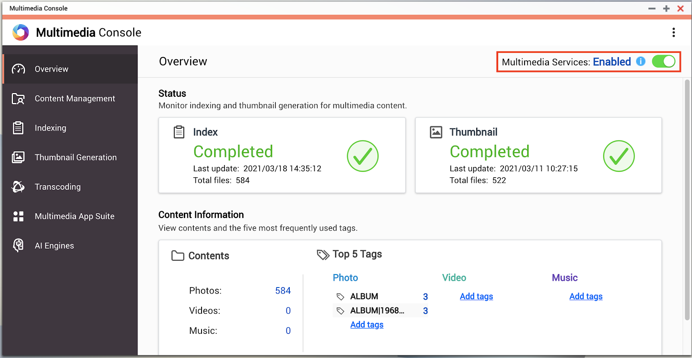This screenshot has height=358, width=692.
Task: Click the image icon in Thumbnail card
Action: point(436,132)
